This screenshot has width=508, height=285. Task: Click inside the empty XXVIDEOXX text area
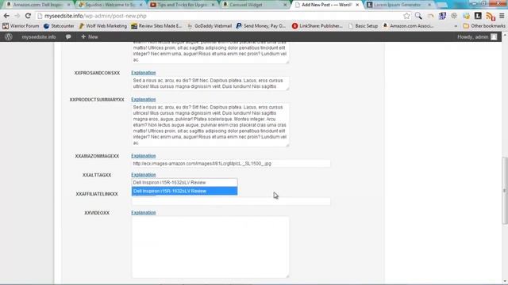pyautogui.click(x=210, y=247)
